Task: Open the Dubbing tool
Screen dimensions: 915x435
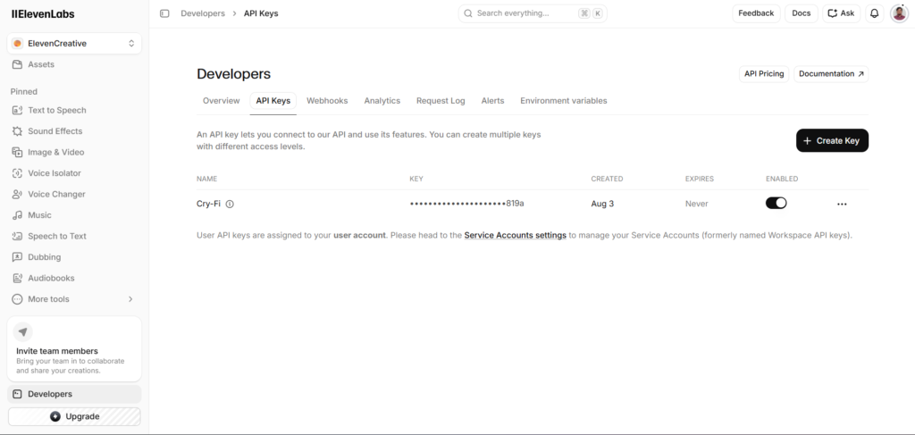Action: point(74,257)
